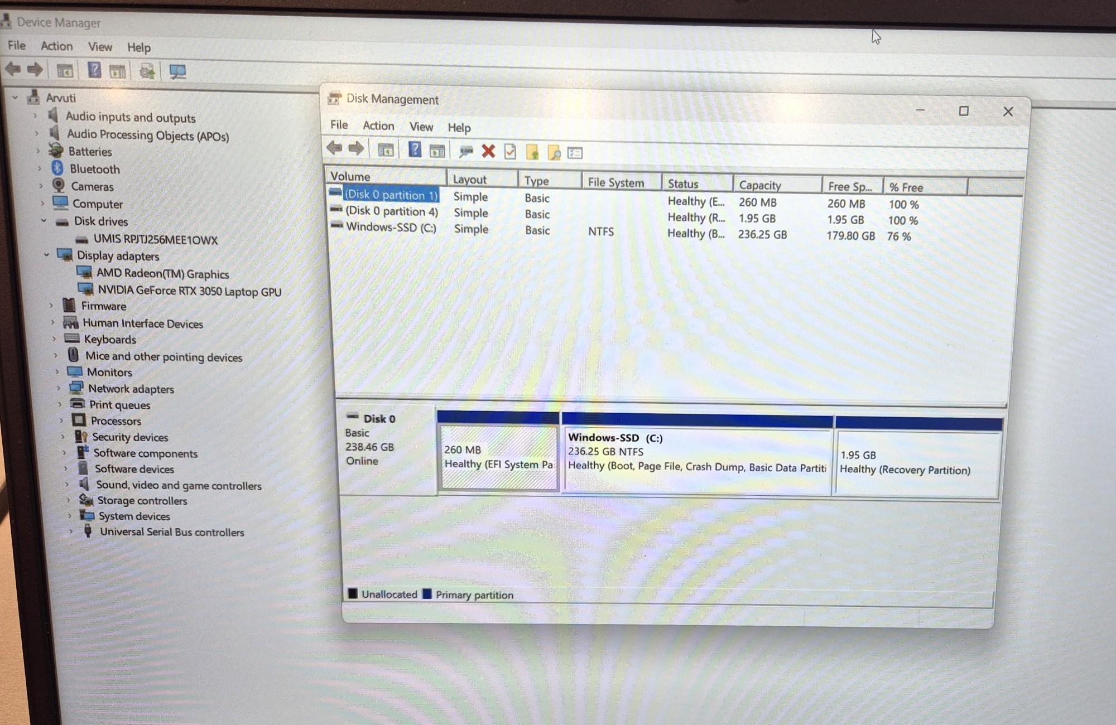Open the blue Help icon in Disk Management

point(415,149)
